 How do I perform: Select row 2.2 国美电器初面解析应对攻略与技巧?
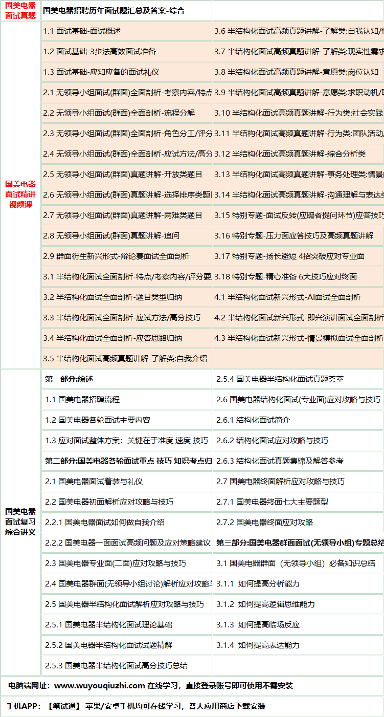[127, 502]
